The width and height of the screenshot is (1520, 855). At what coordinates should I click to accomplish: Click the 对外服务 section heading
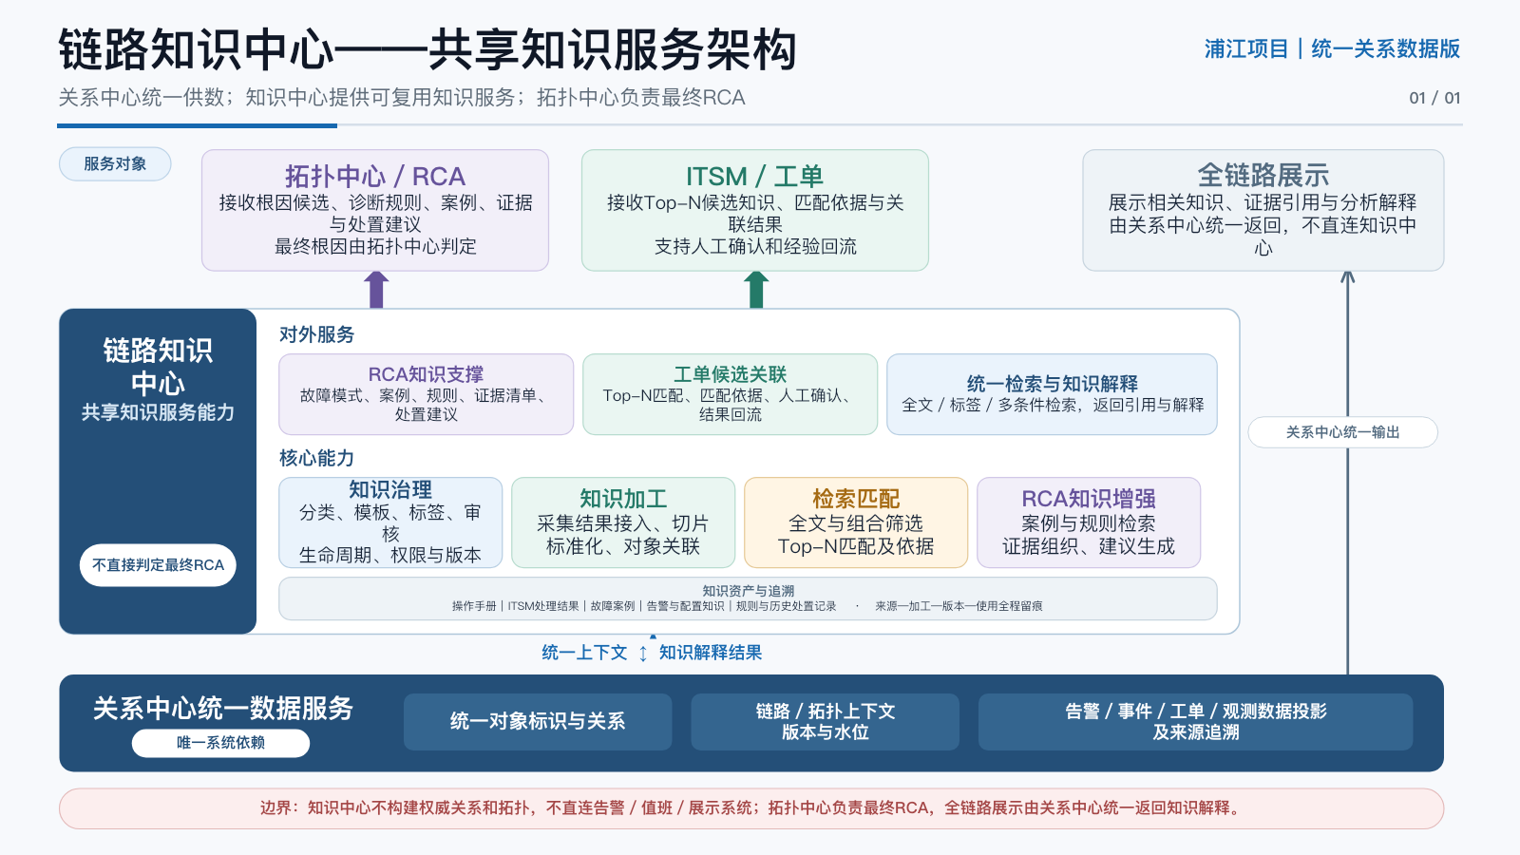coord(316,334)
